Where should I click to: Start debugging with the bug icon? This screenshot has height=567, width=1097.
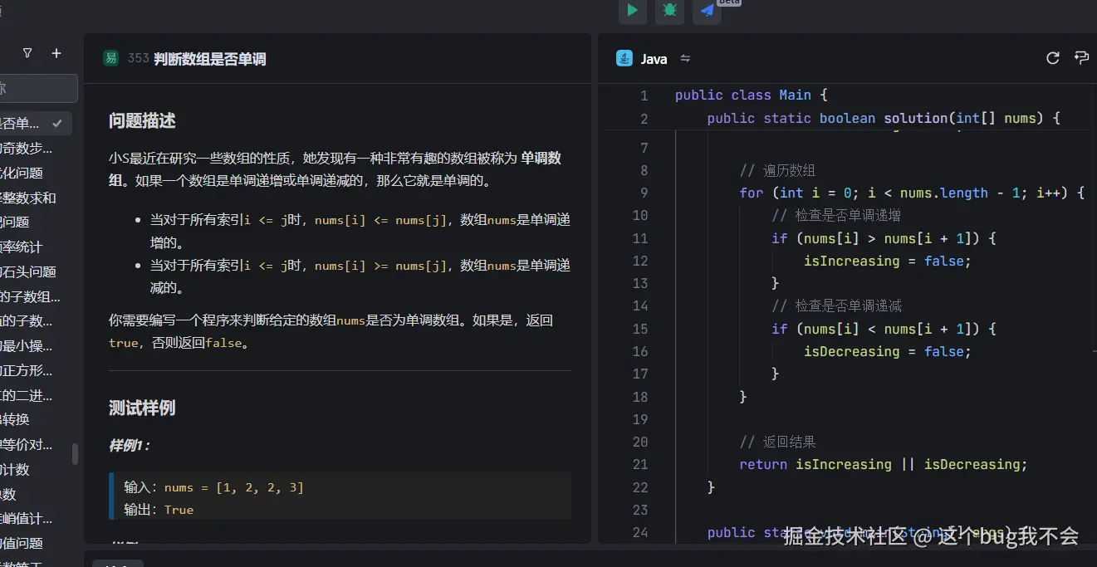[669, 12]
